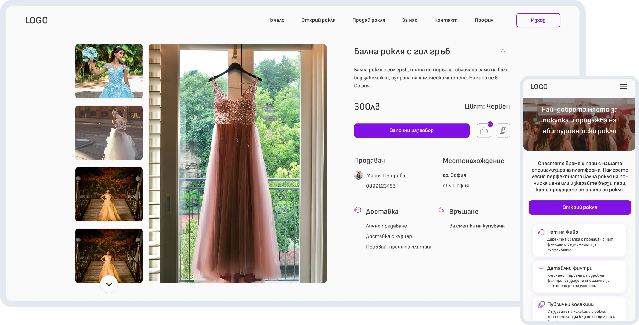The width and height of the screenshot is (639, 325).
Task: Open the Профил page
Action: tap(484, 20)
